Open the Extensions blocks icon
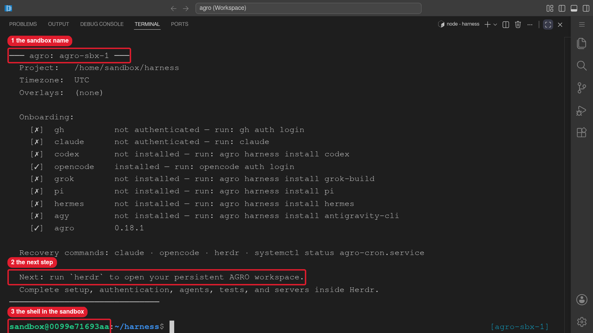The width and height of the screenshot is (593, 333). point(582,132)
